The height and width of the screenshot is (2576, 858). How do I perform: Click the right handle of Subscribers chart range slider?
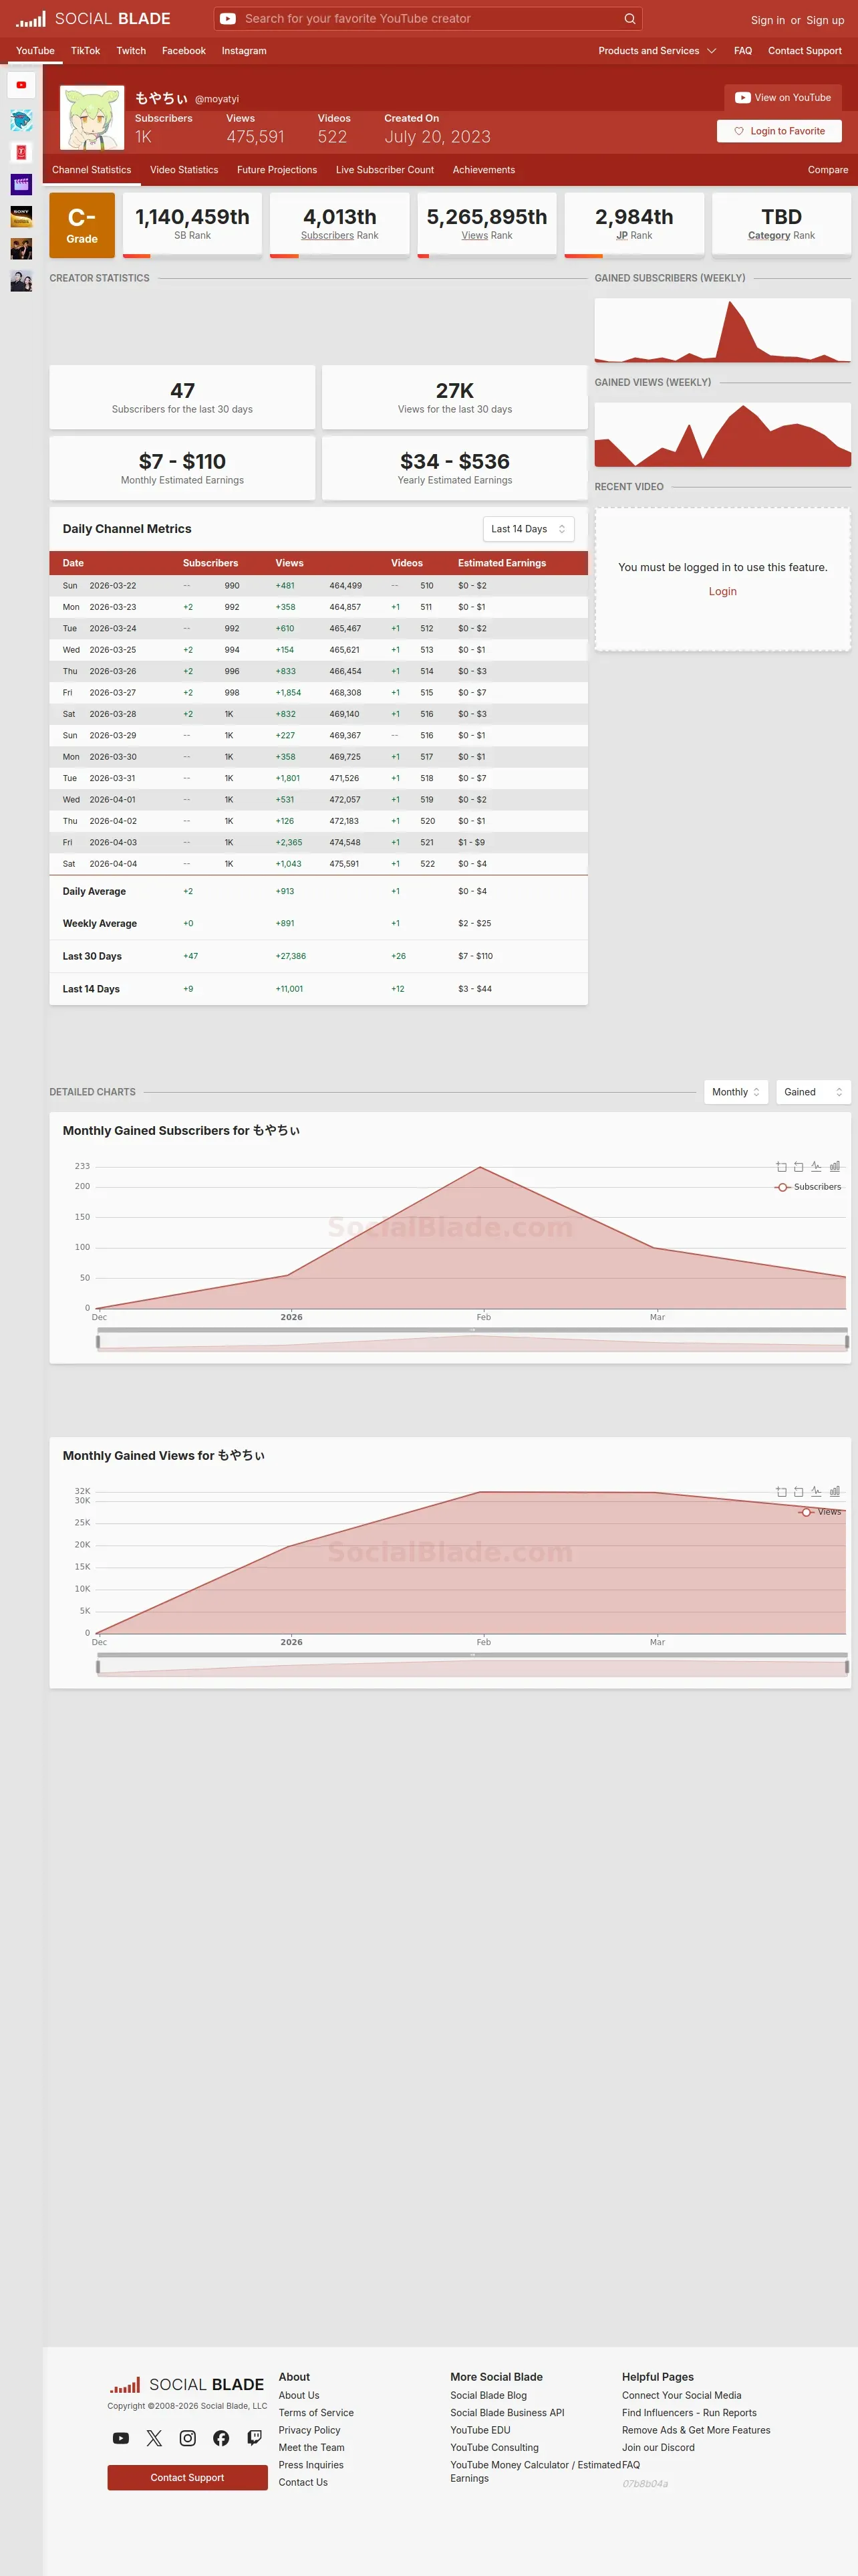coord(847,1342)
